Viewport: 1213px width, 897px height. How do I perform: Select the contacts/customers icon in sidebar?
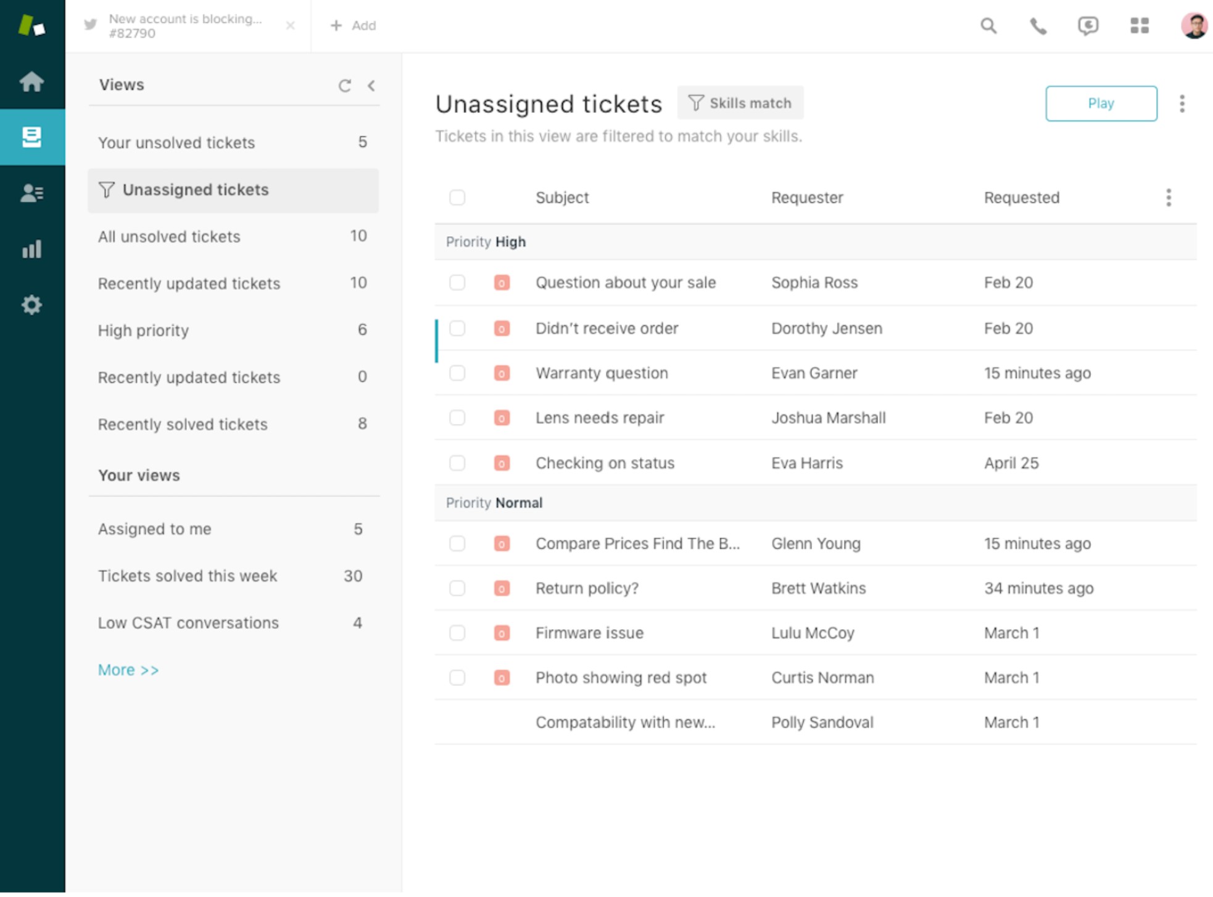click(x=33, y=193)
